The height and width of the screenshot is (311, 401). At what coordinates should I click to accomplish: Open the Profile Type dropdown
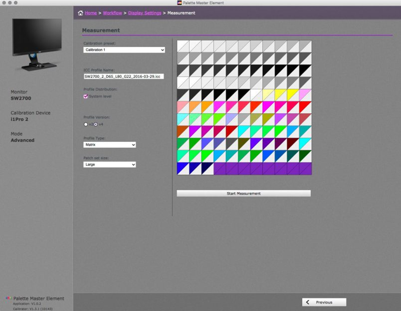coord(110,145)
